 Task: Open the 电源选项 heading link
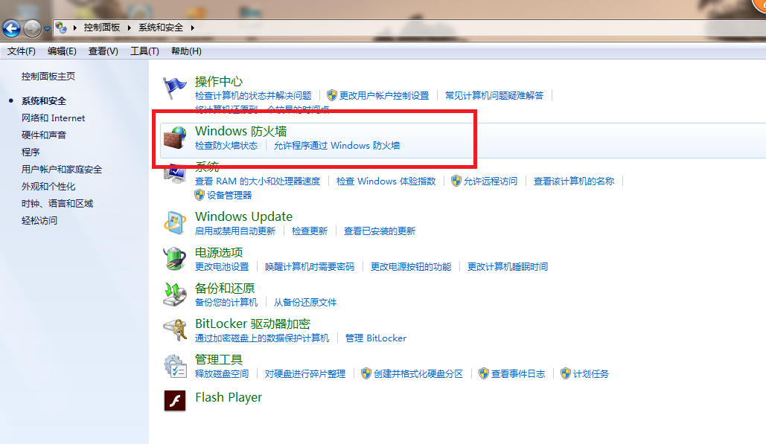219,252
